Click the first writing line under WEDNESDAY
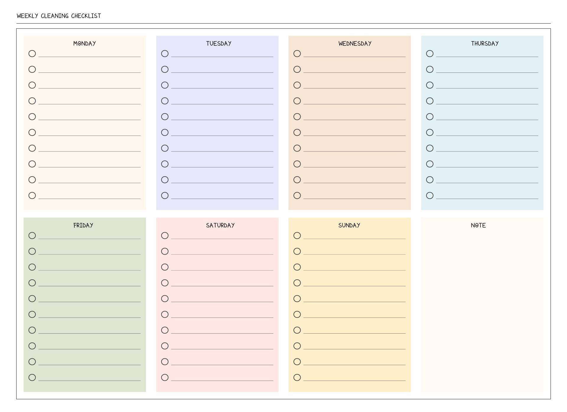 click(354, 57)
